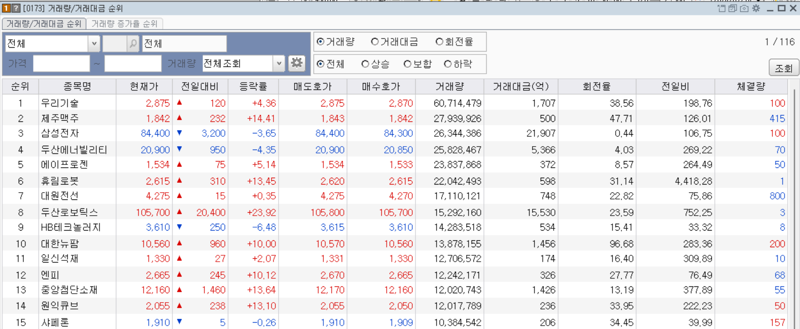This screenshot has height=329, width=800.
Task: Click the magnifier stock search icon
Action: click(133, 43)
